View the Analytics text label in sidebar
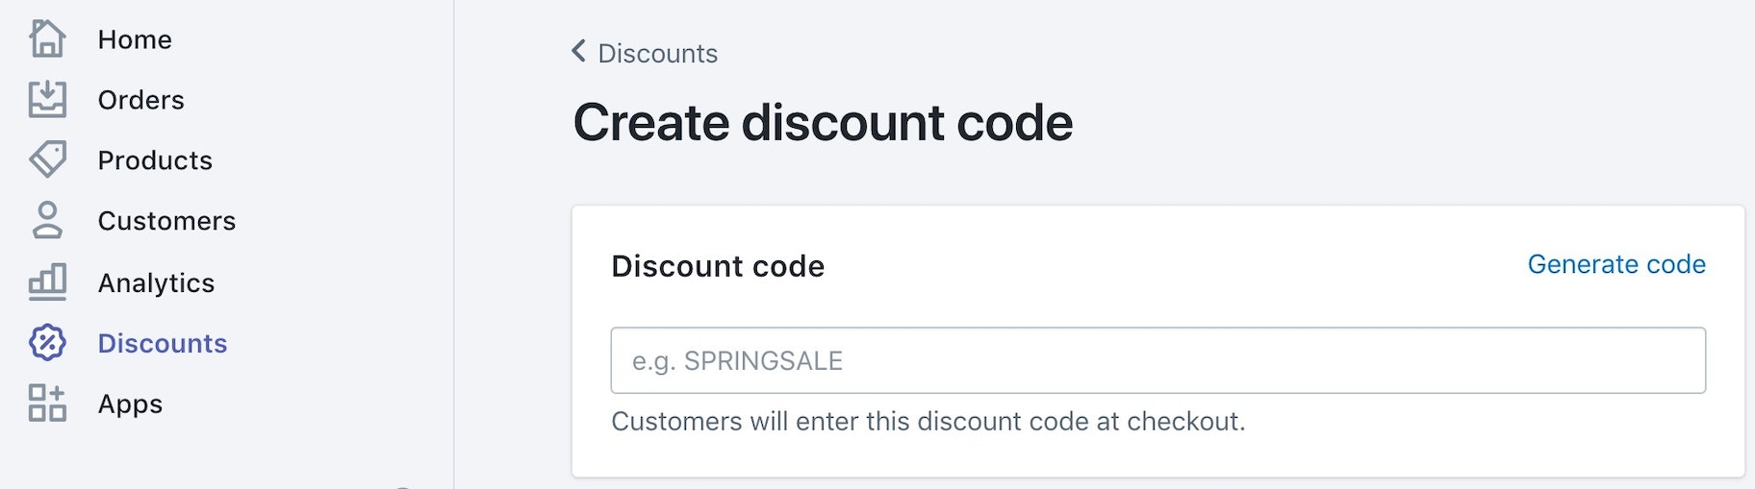Screen dimensions: 1755x489 [156, 282]
